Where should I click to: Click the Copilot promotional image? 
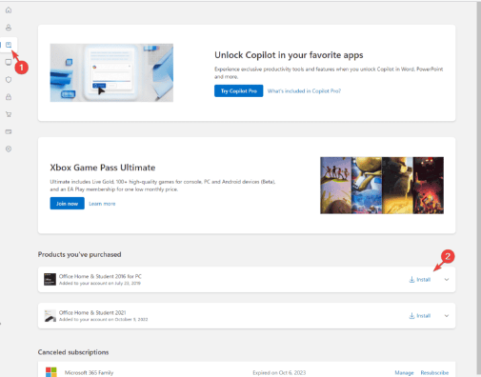tap(111, 72)
